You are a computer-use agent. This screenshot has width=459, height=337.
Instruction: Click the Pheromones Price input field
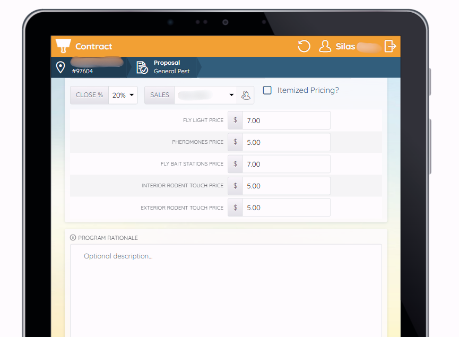[x=287, y=142]
